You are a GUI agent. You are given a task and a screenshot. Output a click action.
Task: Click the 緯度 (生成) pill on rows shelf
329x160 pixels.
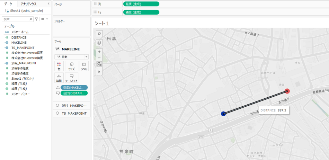click(141, 12)
